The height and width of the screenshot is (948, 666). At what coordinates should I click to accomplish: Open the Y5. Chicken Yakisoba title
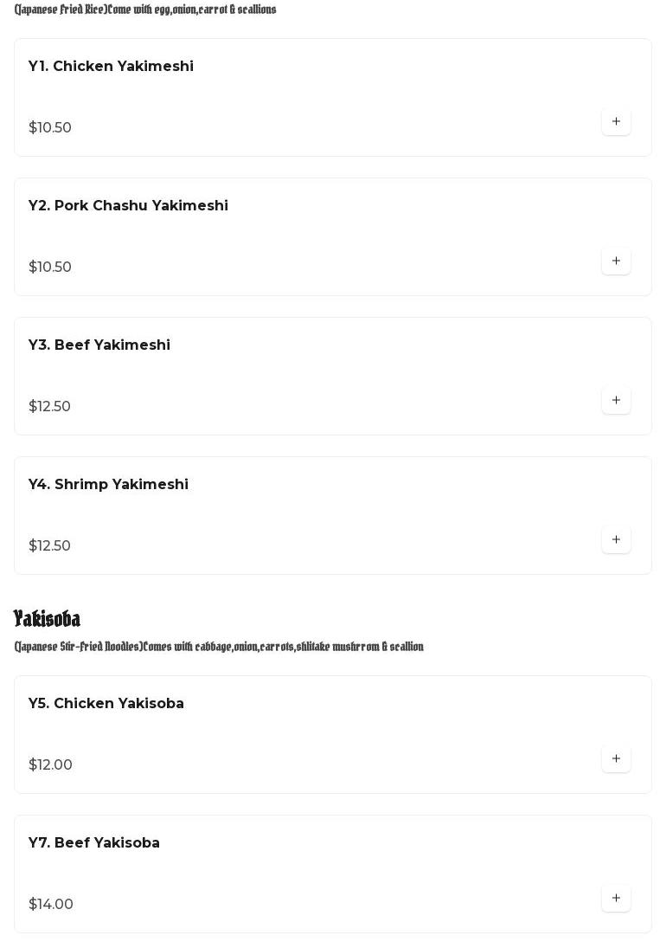106,704
